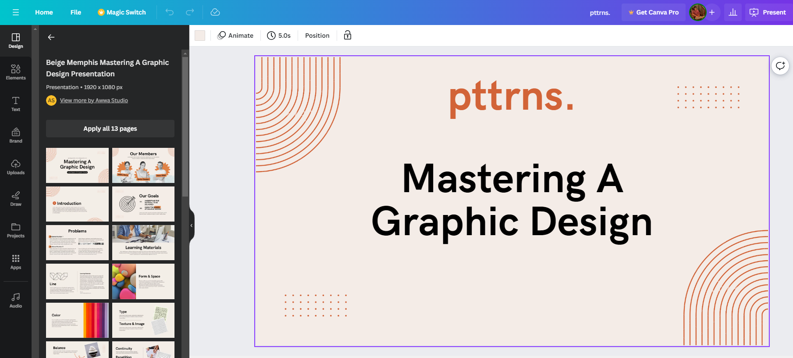Viewport: 793px width, 358px height.
Task: Click the Get Canva Pro button
Action: point(653,12)
